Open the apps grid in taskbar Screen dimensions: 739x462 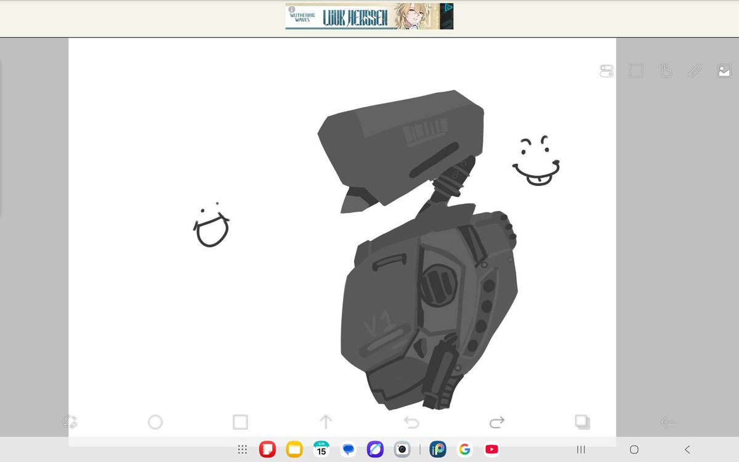click(243, 450)
